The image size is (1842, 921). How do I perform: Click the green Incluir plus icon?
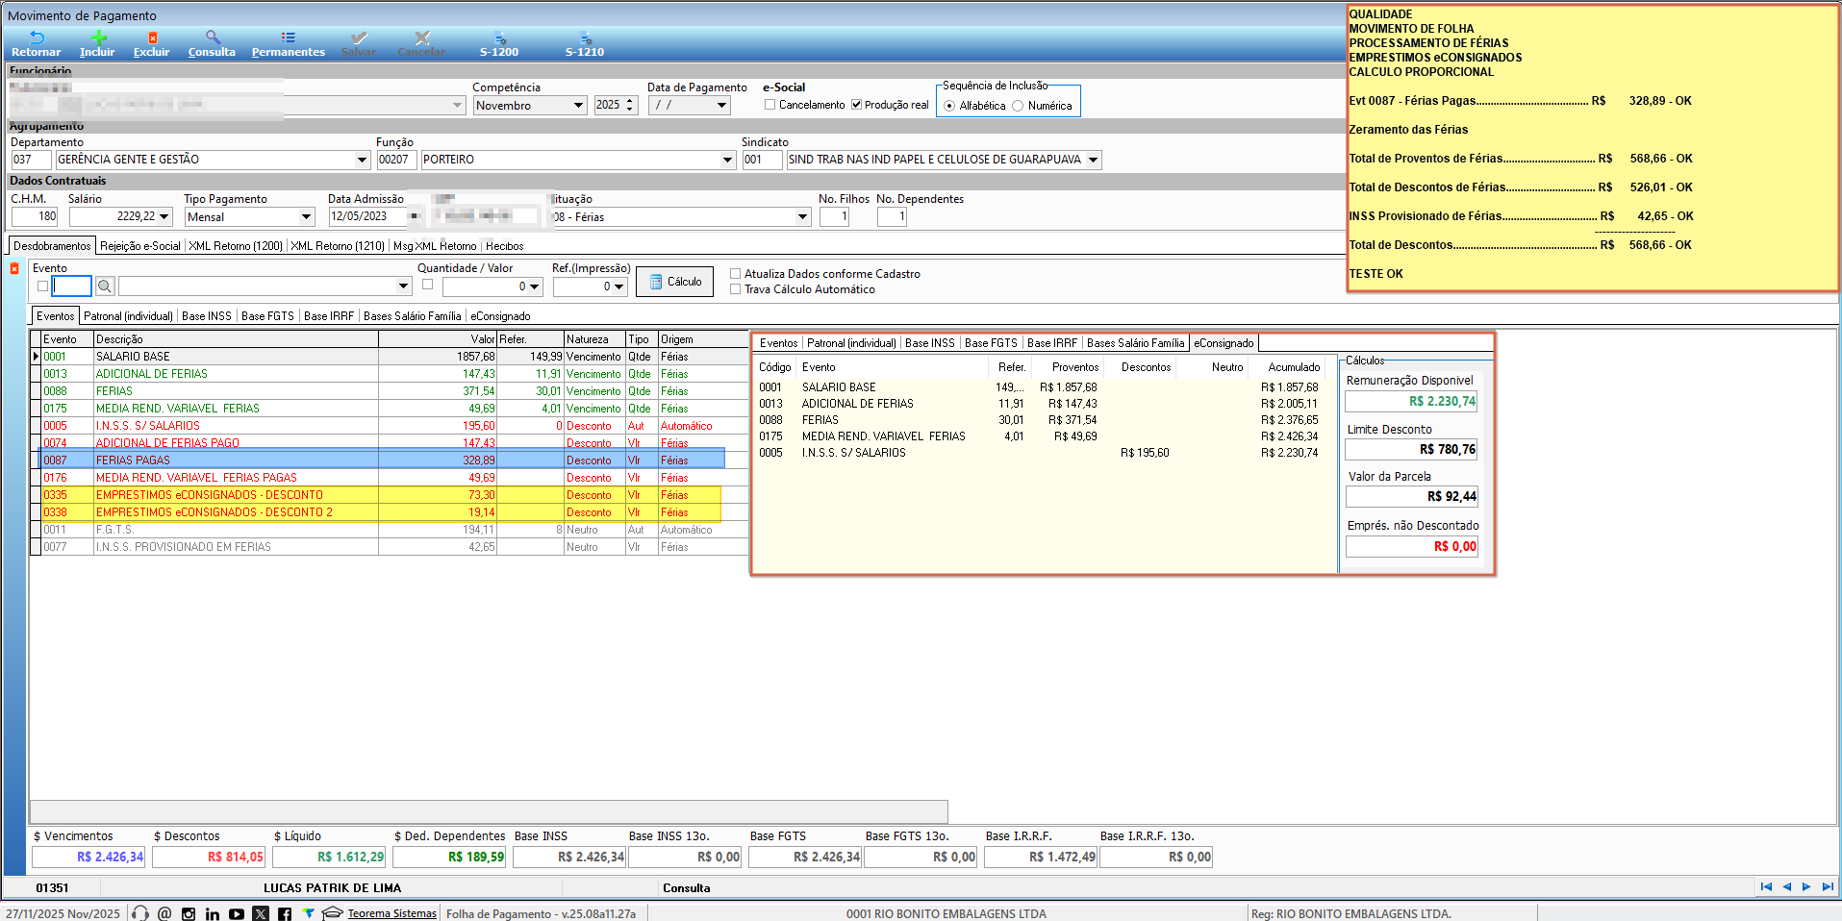click(97, 38)
